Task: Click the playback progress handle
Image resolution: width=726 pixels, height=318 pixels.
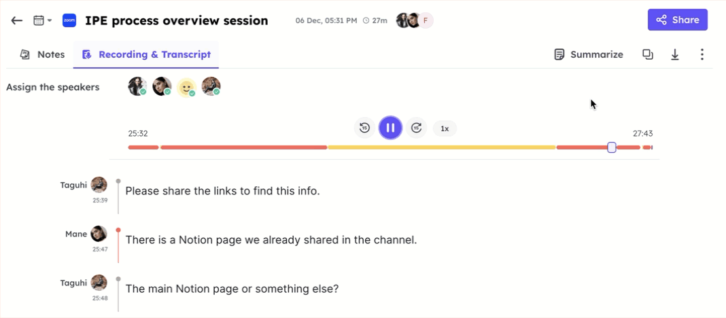Action: [x=612, y=147]
